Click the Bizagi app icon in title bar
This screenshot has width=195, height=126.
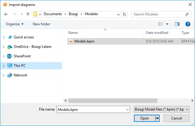[x=5, y=4]
